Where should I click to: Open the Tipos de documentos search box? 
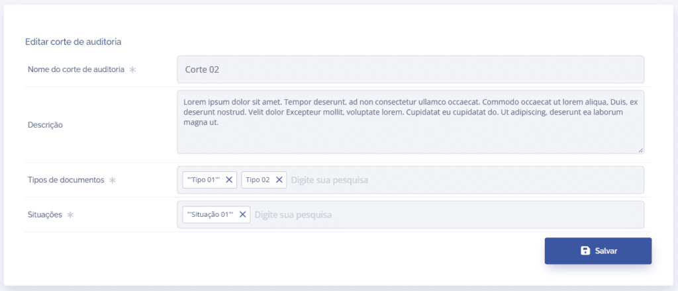pyautogui.click(x=465, y=180)
